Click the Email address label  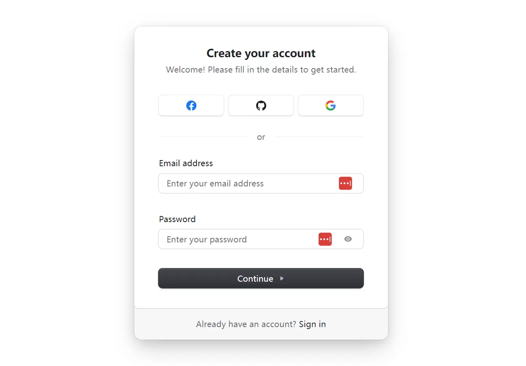point(186,163)
